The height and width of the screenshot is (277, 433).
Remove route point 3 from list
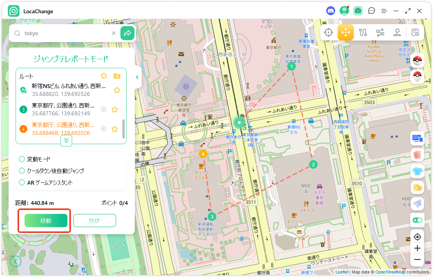click(103, 109)
